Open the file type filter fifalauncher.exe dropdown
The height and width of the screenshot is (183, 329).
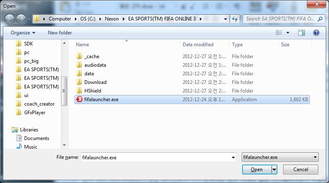click(x=280, y=157)
